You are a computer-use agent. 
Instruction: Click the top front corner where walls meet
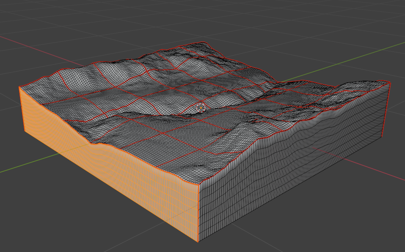point(199,185)
